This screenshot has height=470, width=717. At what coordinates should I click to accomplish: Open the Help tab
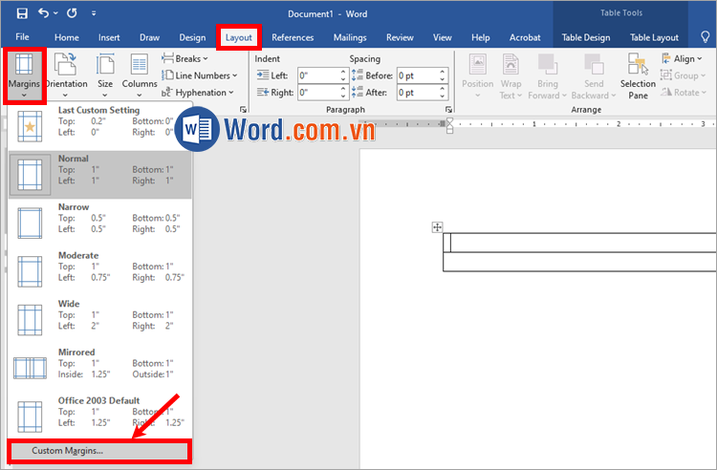tap(481, 37)
